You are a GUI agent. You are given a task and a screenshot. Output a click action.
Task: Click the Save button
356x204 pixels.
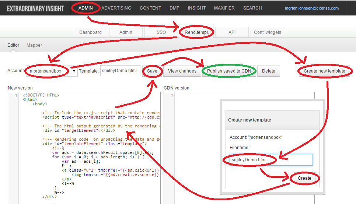152,71
